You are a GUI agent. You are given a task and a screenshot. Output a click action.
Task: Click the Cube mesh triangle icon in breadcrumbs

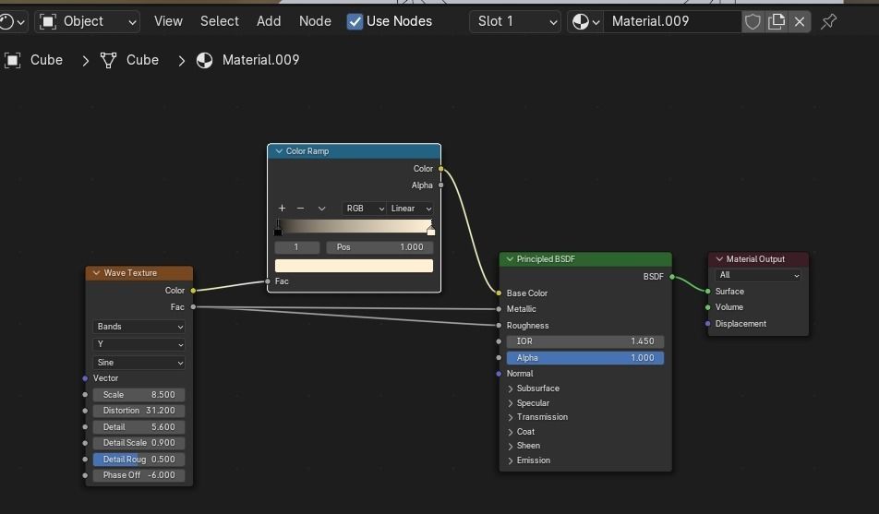[108, 60]
